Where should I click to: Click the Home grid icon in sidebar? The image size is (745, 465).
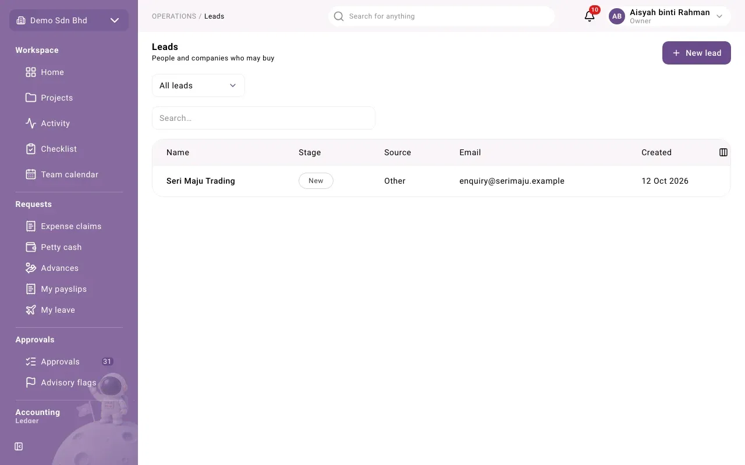(31, 72)
